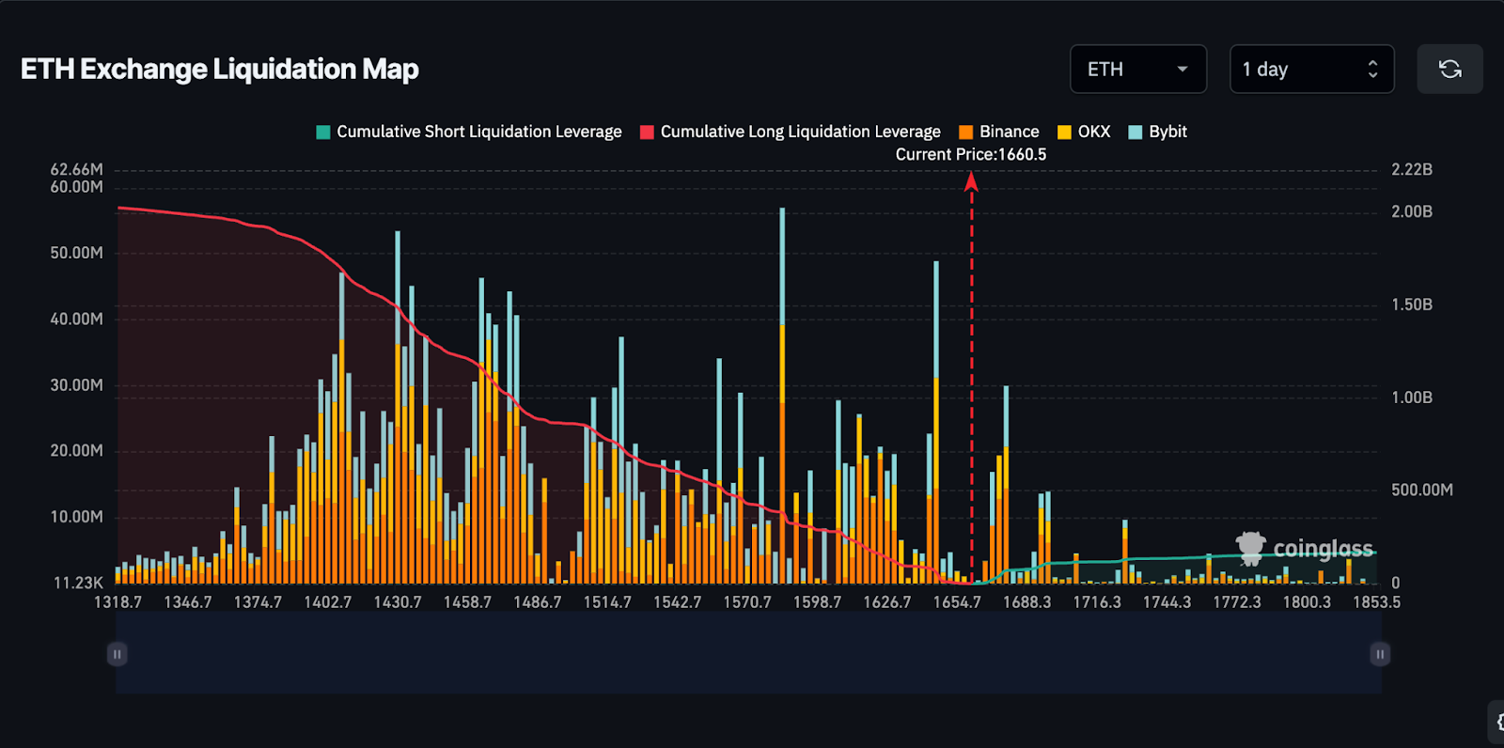Click the refresh chart icon button
Image resolution: width=1504 pixels, height=748 pixels.
(x=1449, y=69)
